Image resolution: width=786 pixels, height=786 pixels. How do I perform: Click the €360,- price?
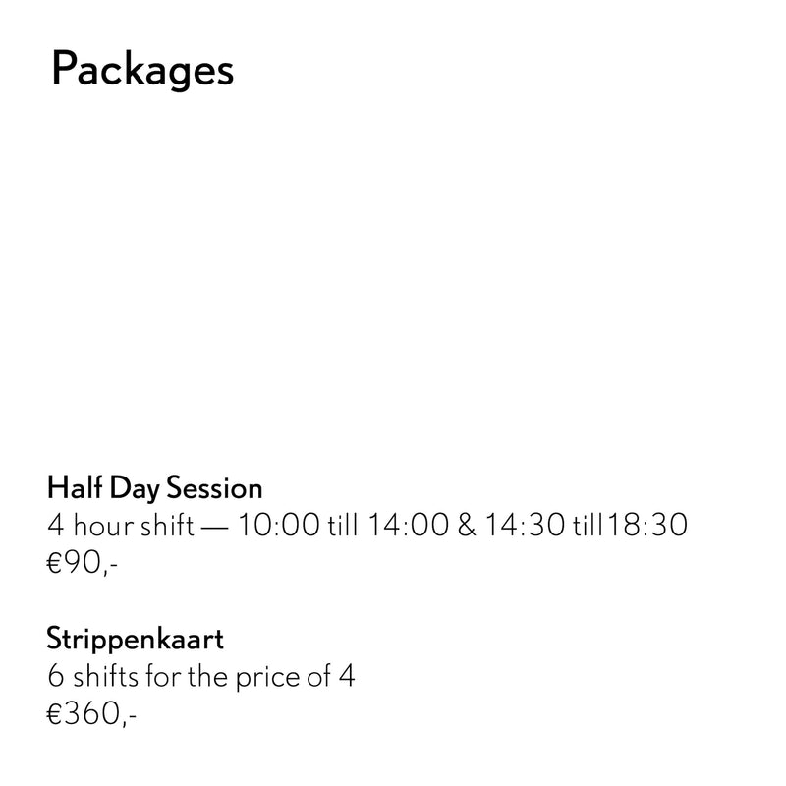pos(91,715)
